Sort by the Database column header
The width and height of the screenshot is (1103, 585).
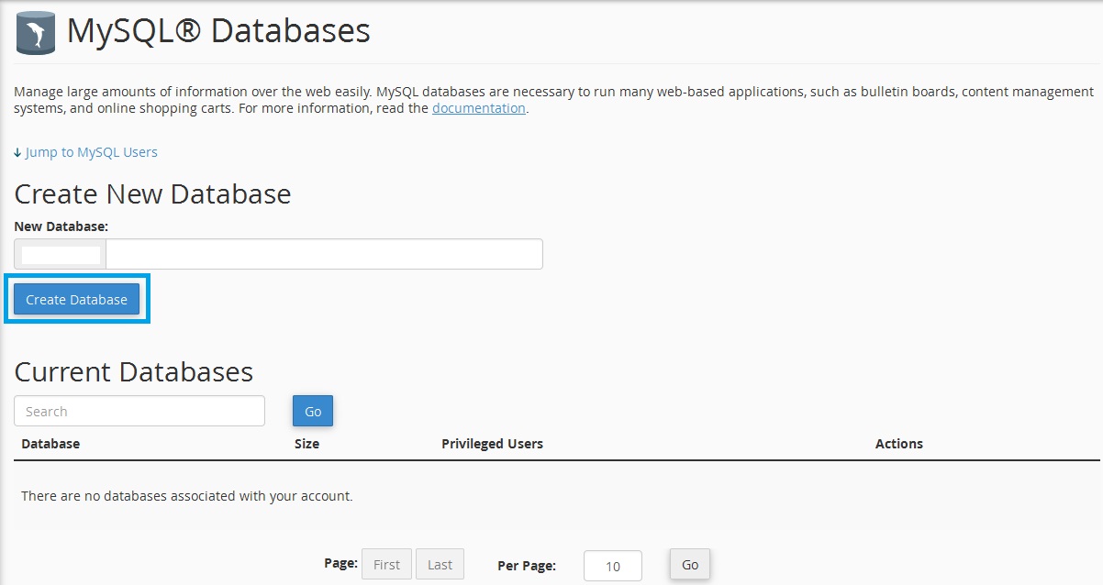50,444
